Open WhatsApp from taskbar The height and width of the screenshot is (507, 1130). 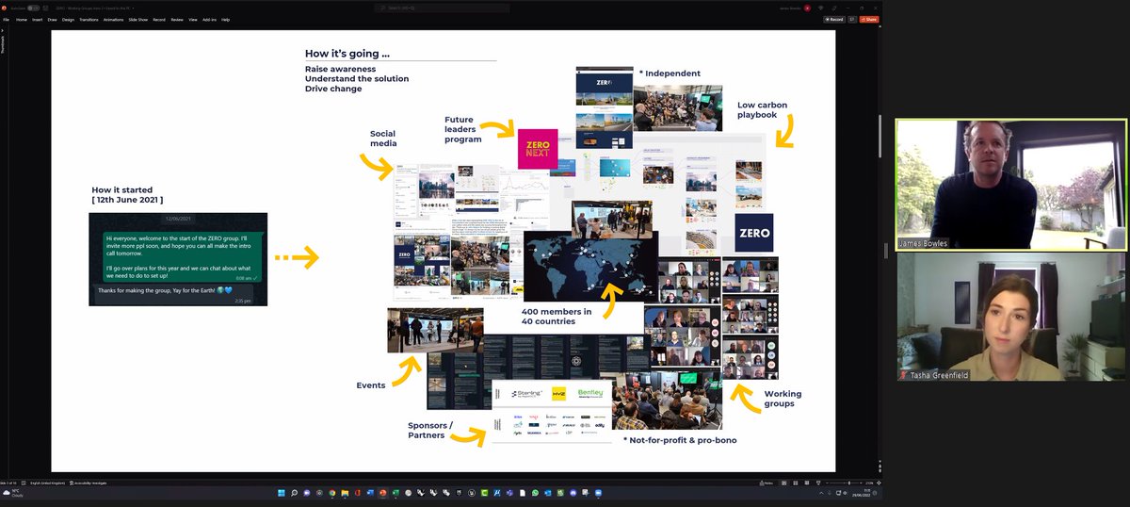(x=535, y=493)
